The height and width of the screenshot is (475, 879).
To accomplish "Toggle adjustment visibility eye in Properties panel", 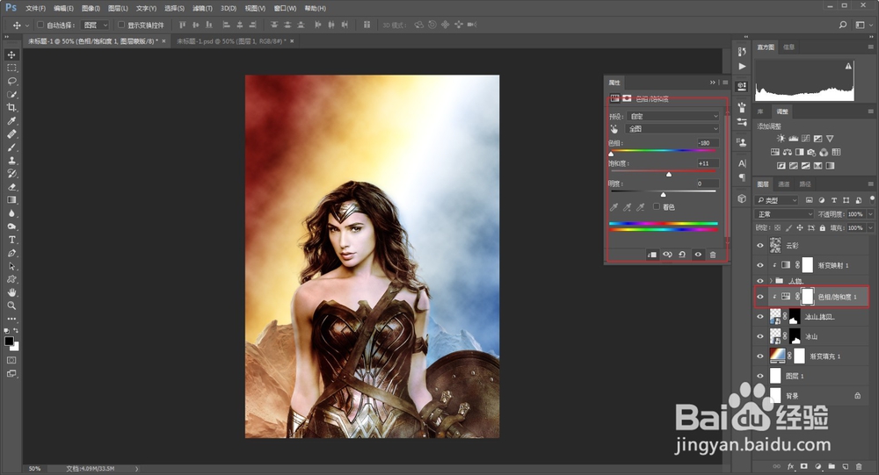I will [698, 255].
